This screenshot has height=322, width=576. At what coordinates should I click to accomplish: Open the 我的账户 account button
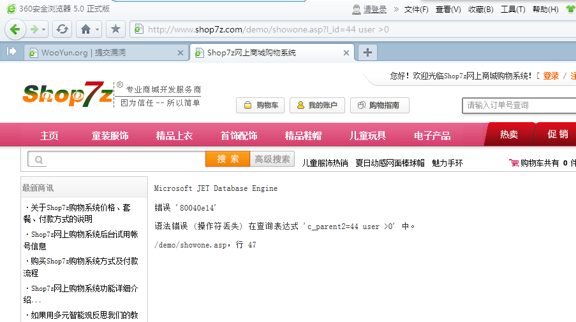pyautogui.click(x=317, y=105)
